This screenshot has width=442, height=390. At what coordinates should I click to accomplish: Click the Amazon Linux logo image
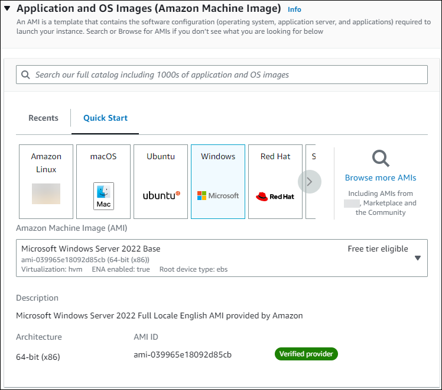[x=46, y=194]
